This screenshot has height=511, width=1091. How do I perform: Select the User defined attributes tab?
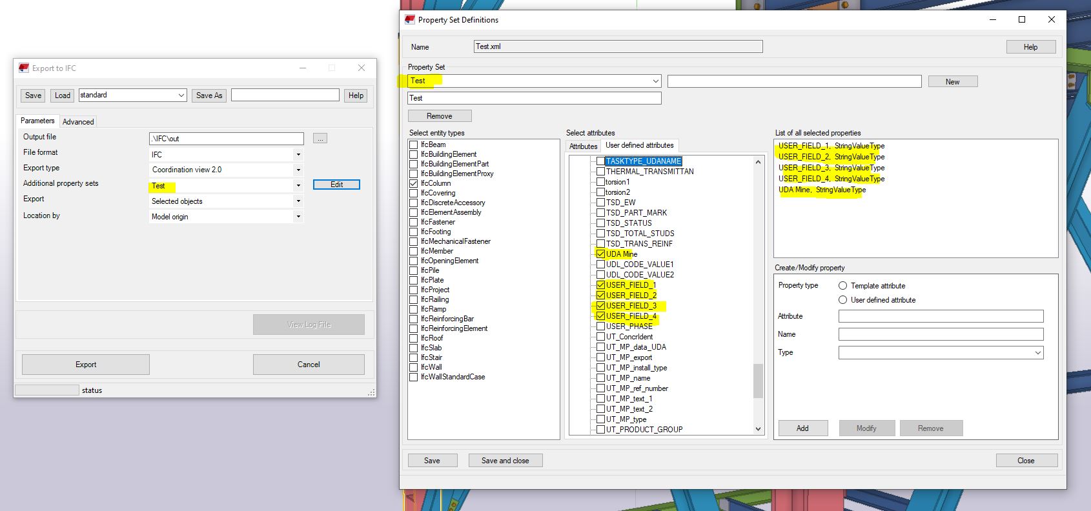tap(640, 146)
